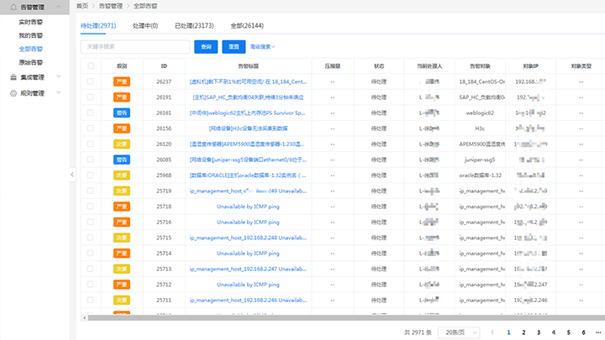Click the 规则管理 gear icon

pyautogui.click(x=13, y=93)
